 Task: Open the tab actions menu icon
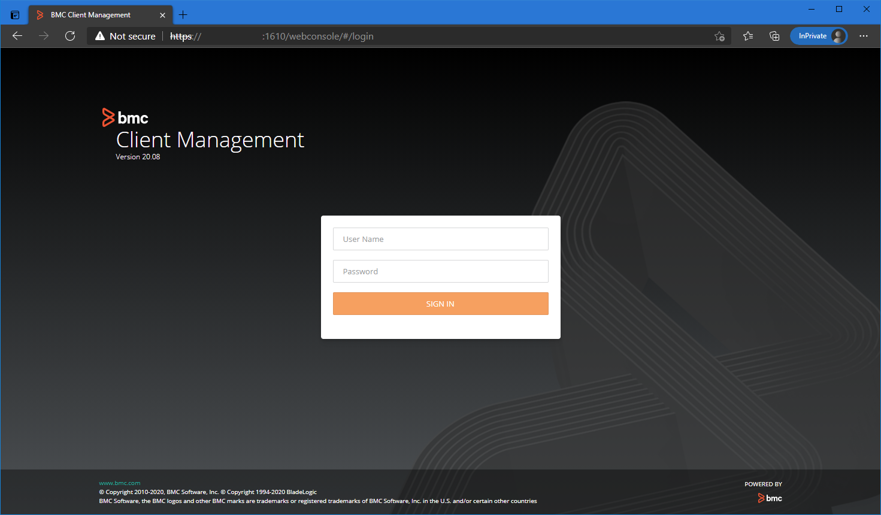point(15,15)
